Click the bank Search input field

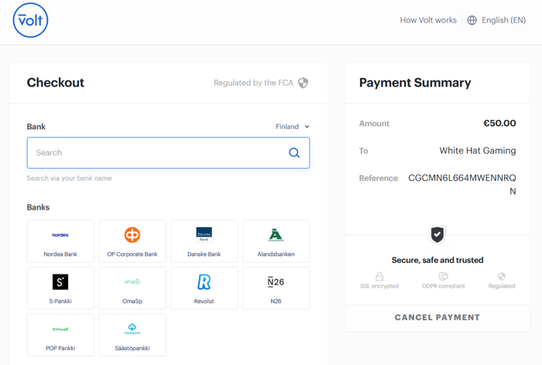click(168, 152)
